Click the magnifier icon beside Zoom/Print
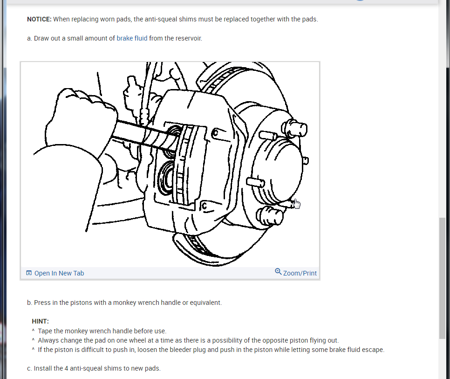This screenshot has width=450, height=379. click(278, 271)
